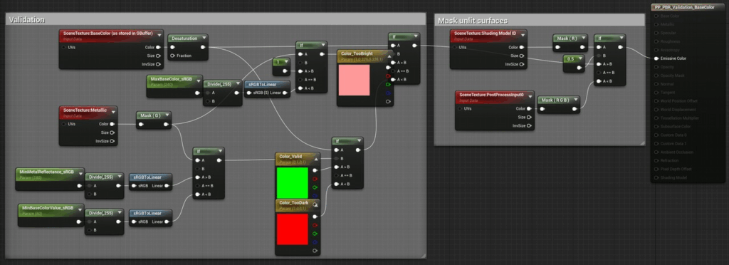Select the PP_PBR_Validation_BaseColor result node title

coord(684,7)
